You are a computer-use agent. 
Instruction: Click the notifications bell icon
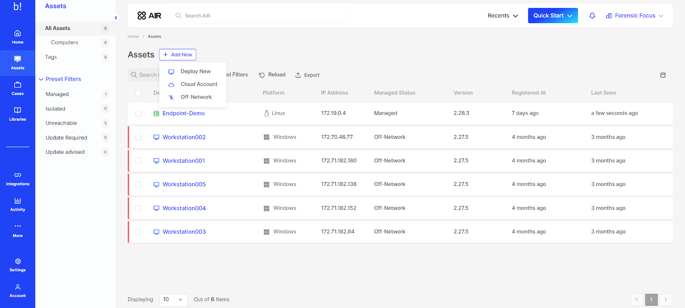tap(592, 15)
